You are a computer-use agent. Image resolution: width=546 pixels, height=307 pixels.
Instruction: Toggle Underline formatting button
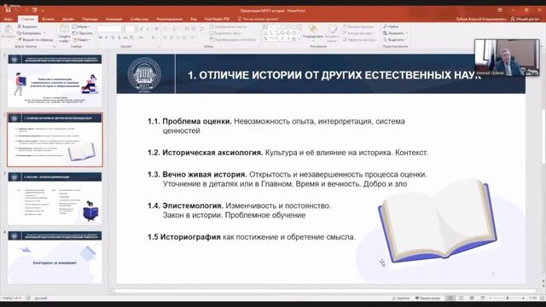point(113,38)
